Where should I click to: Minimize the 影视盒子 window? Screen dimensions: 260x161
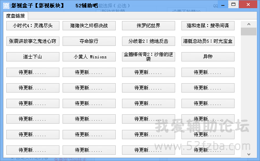tap(222, 4)
